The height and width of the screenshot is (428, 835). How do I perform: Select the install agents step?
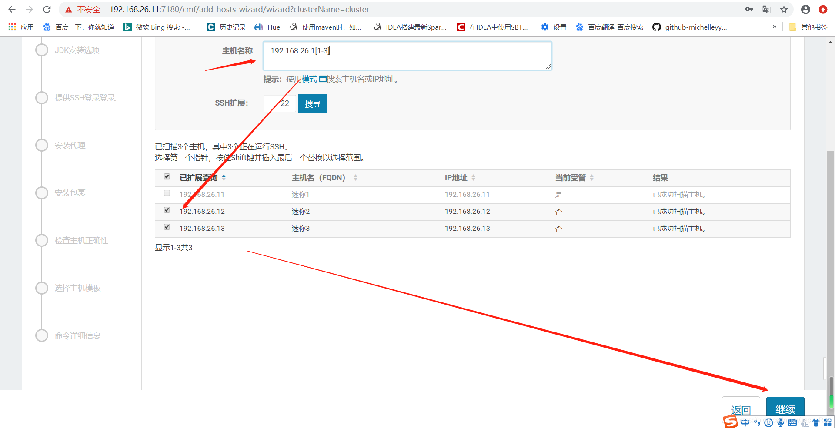(x=42, y=145)
